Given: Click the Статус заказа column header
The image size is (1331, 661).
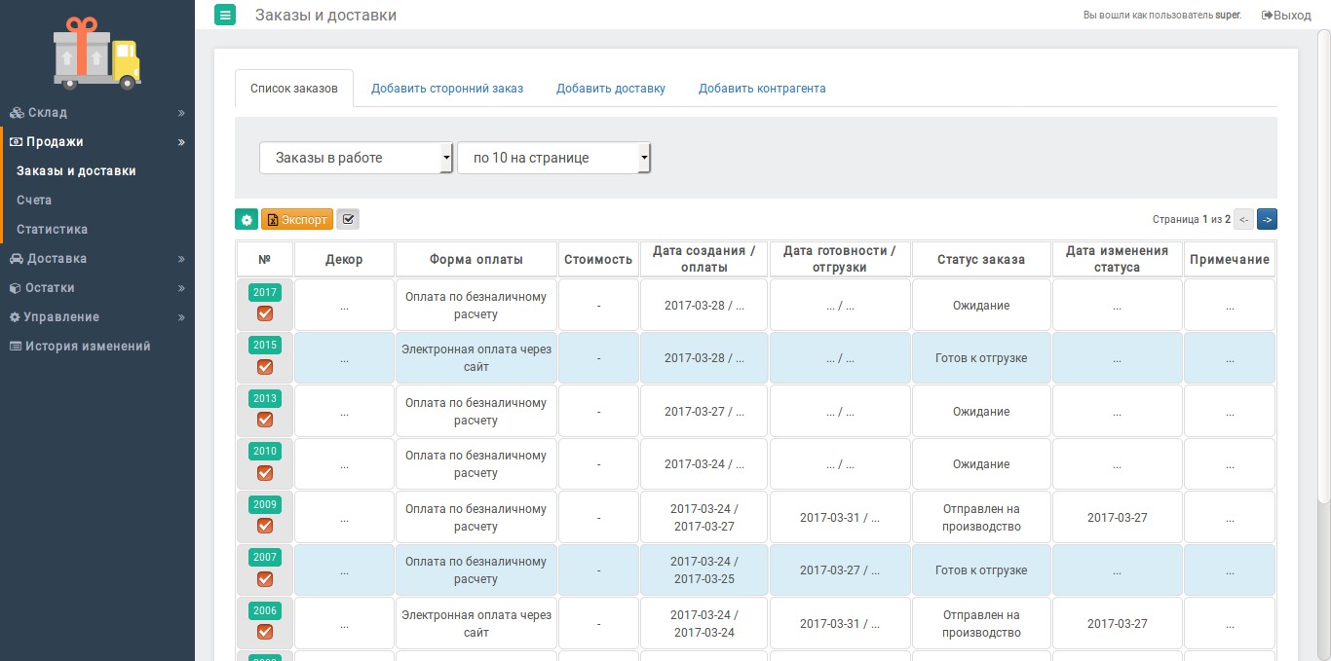Looking at the screenshot, I should click(x=981, y=259).
